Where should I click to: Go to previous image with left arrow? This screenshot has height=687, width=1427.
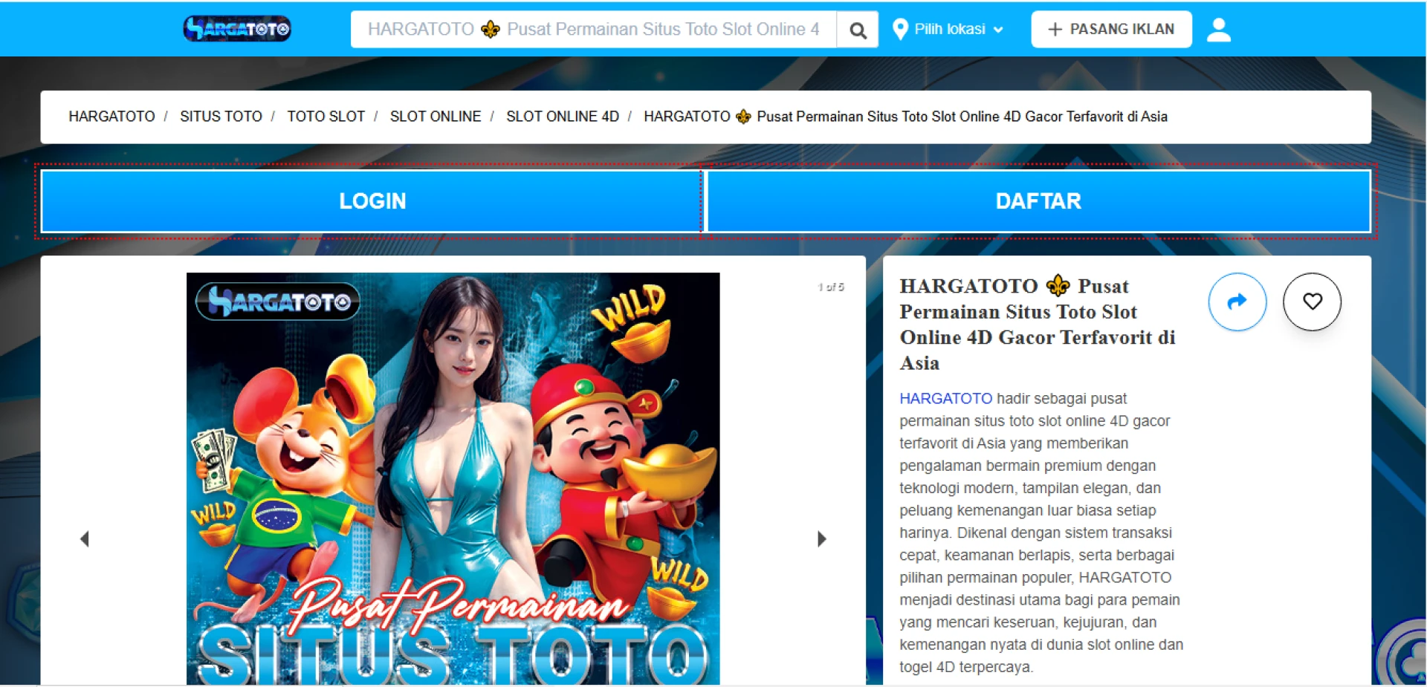[x=85, y=538]
